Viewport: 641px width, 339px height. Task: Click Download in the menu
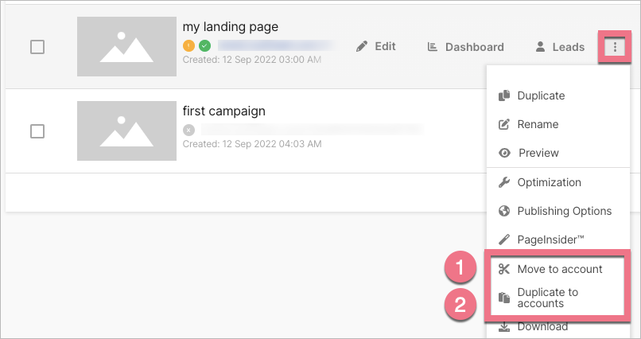click(x=542, y=326)
